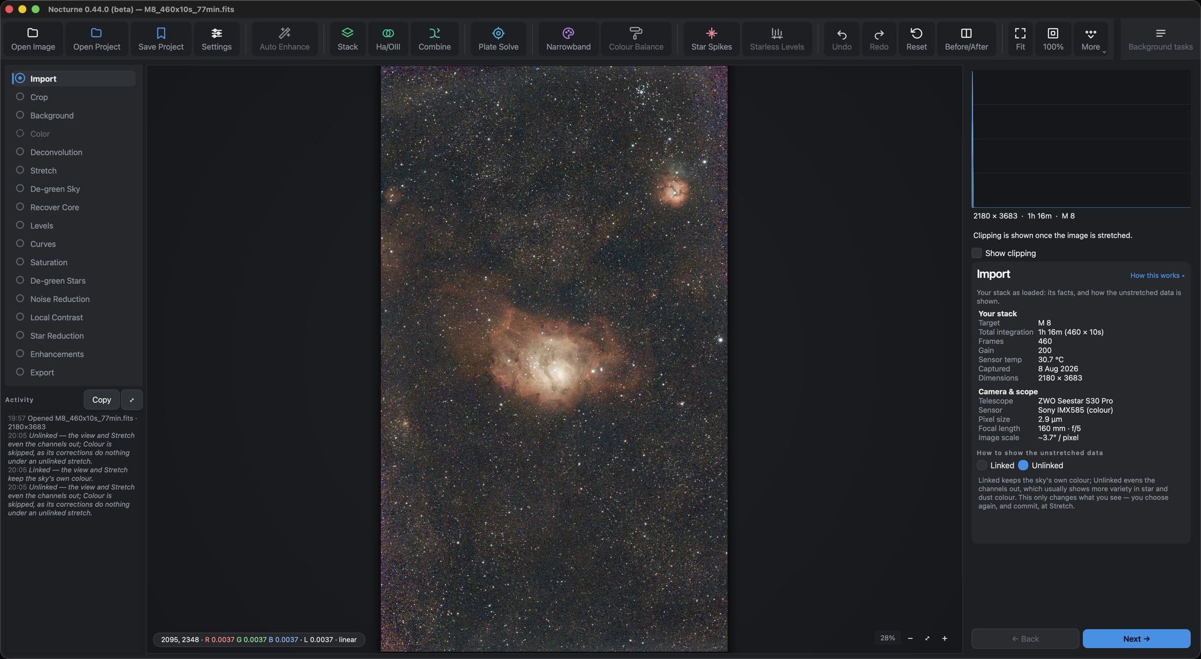The height and width of the screenshot is (659, 1201).
Task: Click the Lagoon nebula image preview
Action: [554, 359]
